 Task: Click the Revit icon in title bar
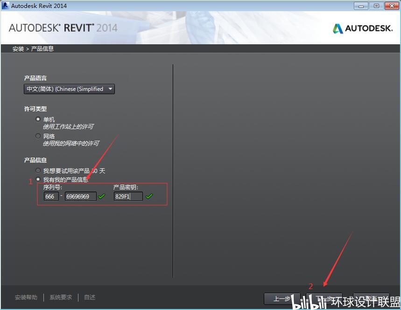(x=5, y=6)
